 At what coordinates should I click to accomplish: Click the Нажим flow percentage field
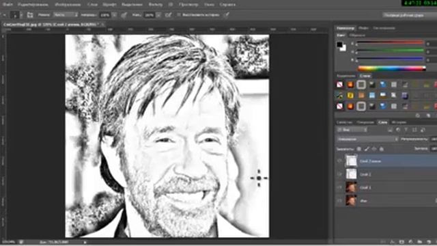[x=149, y=15]
